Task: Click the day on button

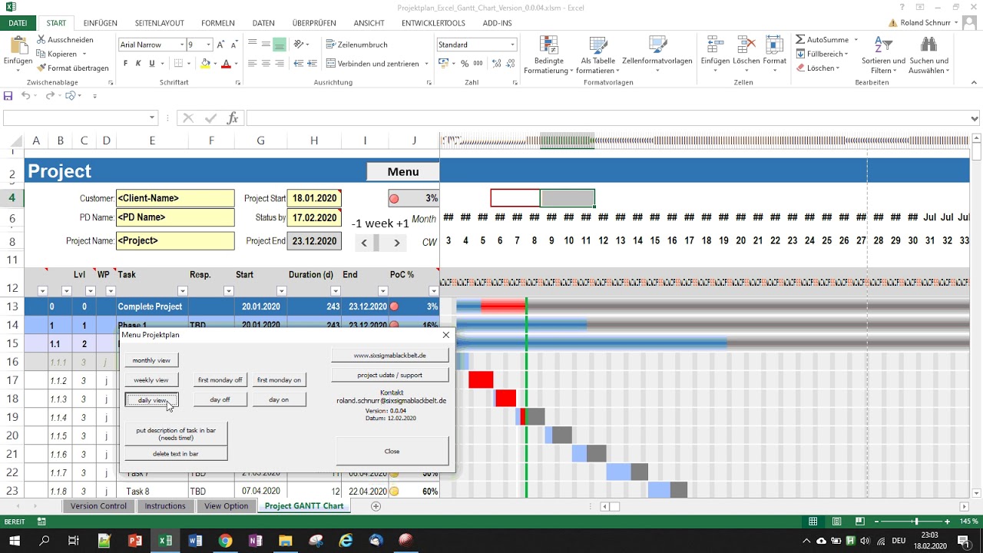Action: 279,399
